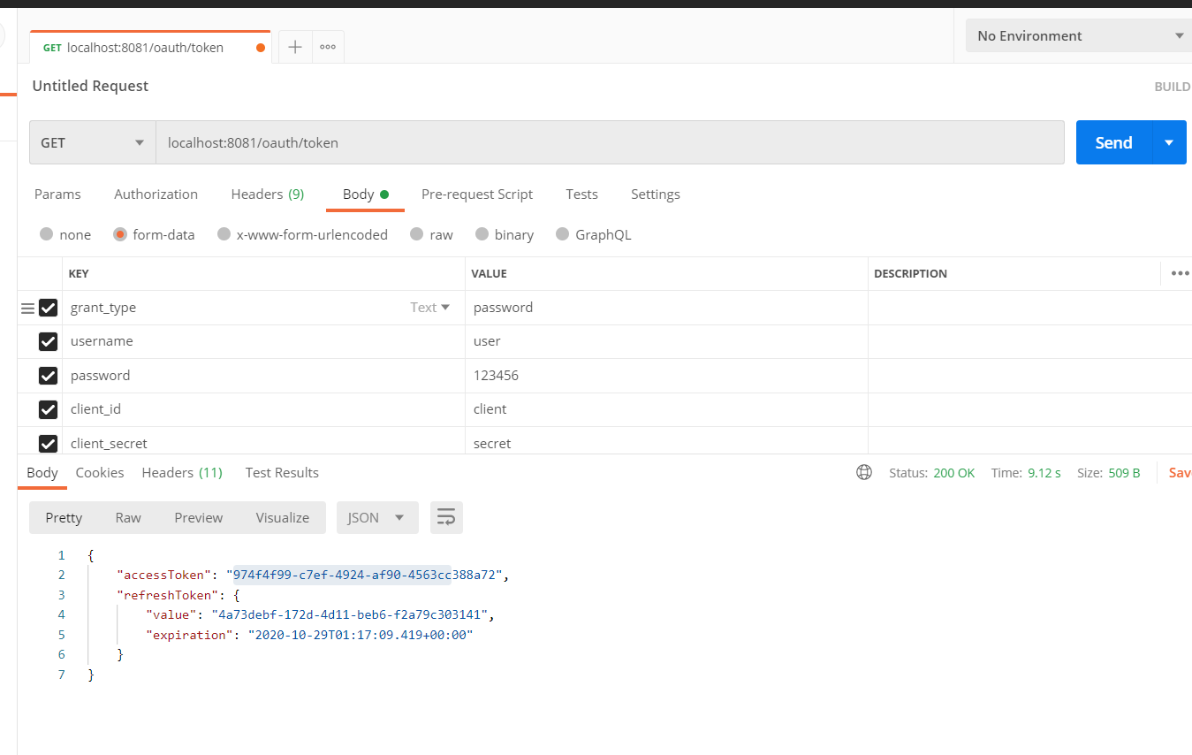This screenshot has height=755, width=1192.
Task: Click the accessToken value in the response
Action: 366,575
